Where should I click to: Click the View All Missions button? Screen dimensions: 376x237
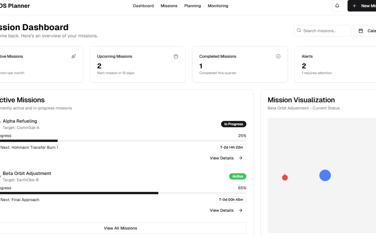tap(120, 228)
